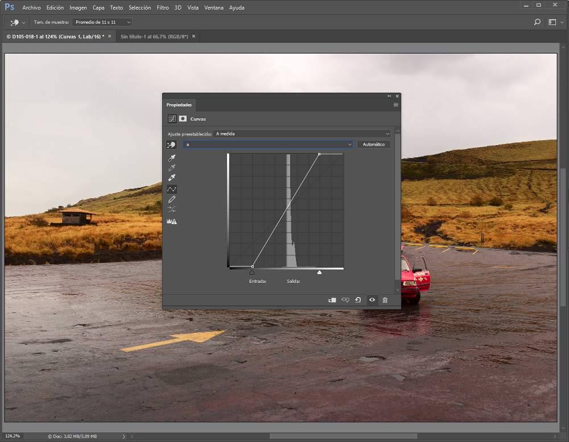Switch to the Sin título-1 document tab
The image size is (569, 442).
coord(154,36)
